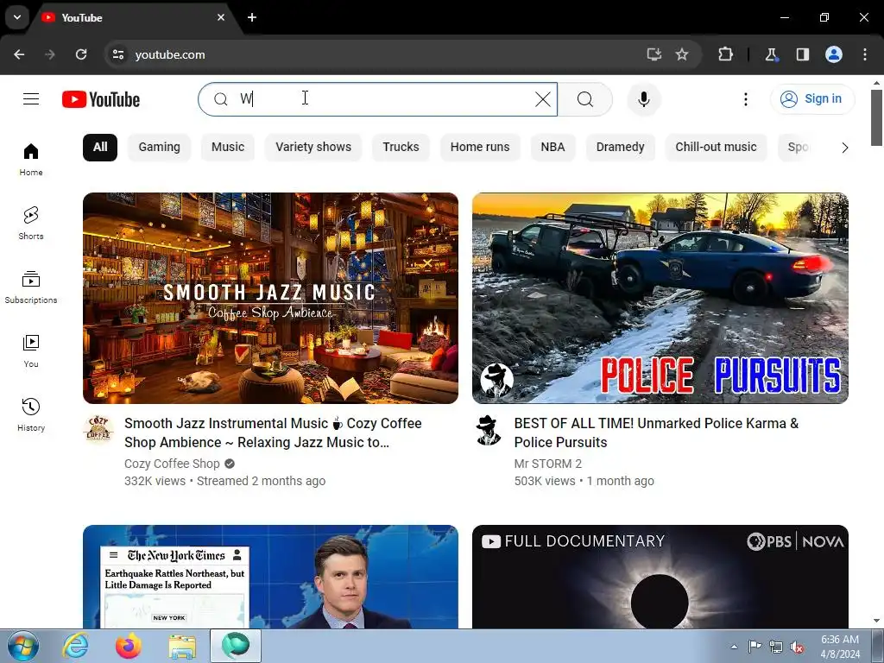The image size is (884, 663).
Task: Click the Mr STORM 2 channel avatar
Action: 489,430
